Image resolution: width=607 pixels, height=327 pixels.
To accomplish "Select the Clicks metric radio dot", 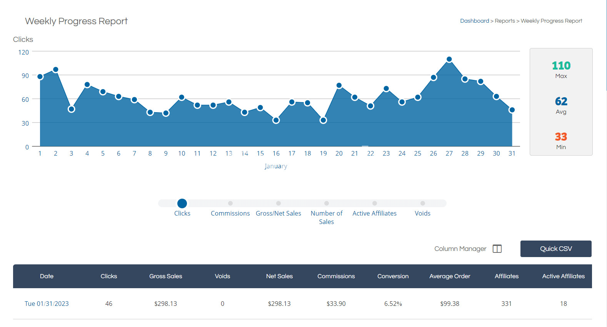I will [x=182, y=203].
